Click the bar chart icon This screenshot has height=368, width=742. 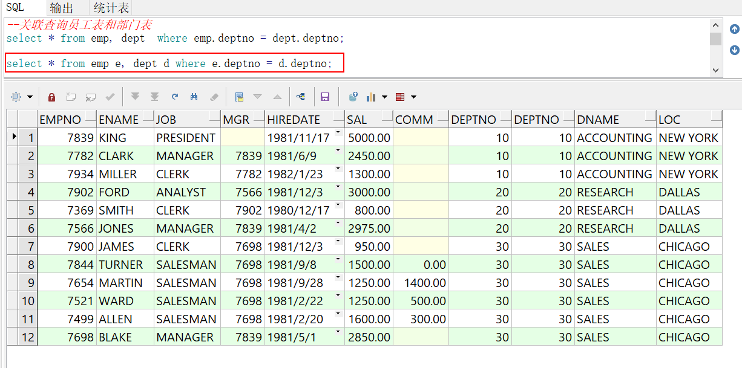[x=372, y=97]
